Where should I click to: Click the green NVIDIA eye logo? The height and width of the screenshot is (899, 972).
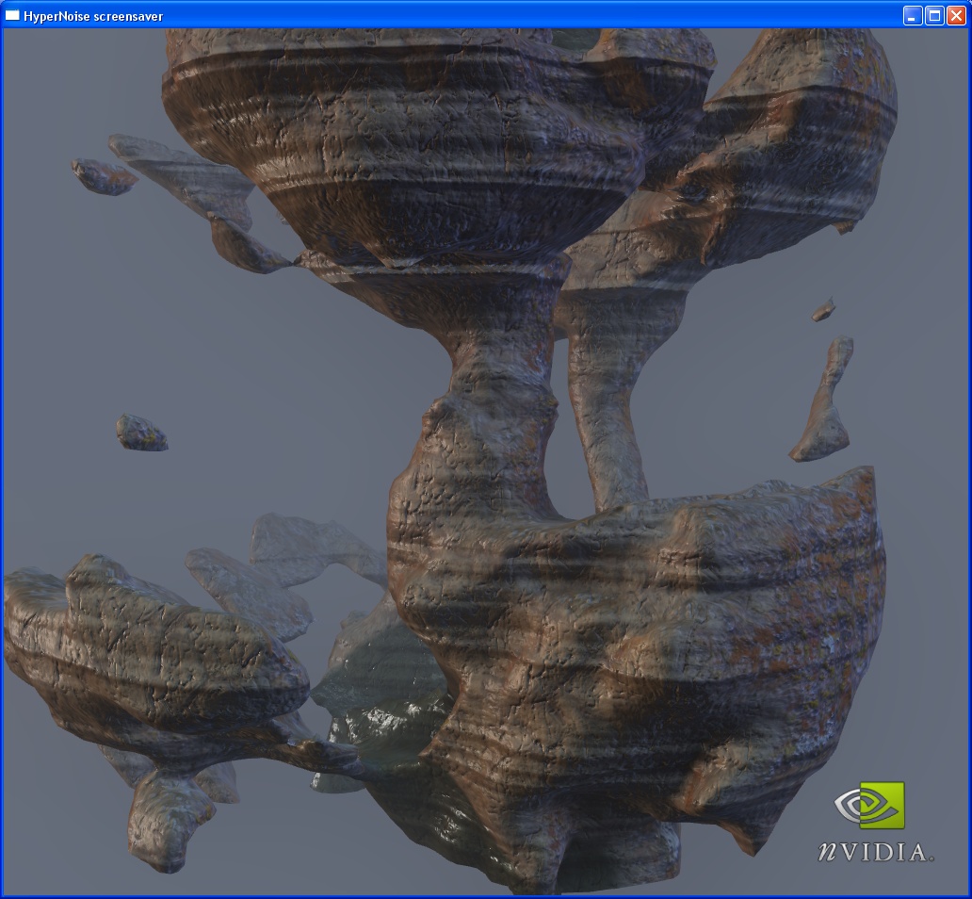[x=869, y=806]
